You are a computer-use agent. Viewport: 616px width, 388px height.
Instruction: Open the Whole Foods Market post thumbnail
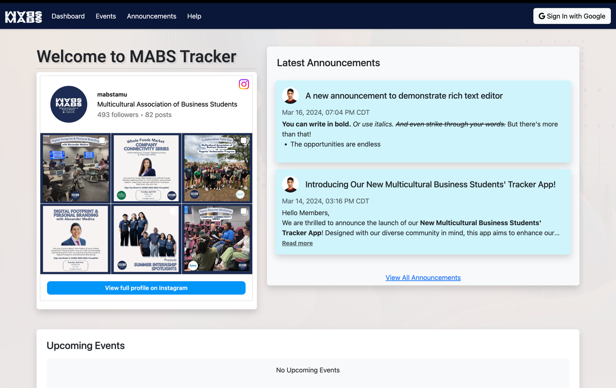pos(146,168)
